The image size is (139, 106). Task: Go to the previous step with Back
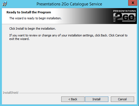[x=73, y=99]
